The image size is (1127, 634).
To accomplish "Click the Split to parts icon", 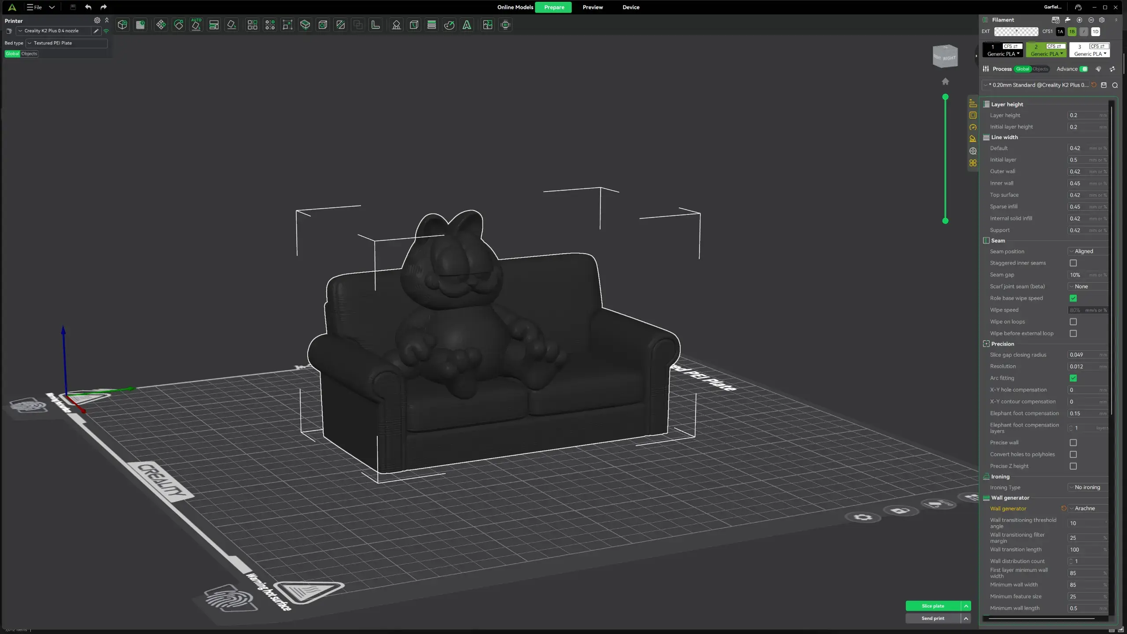I will click(x=270, y=25).
